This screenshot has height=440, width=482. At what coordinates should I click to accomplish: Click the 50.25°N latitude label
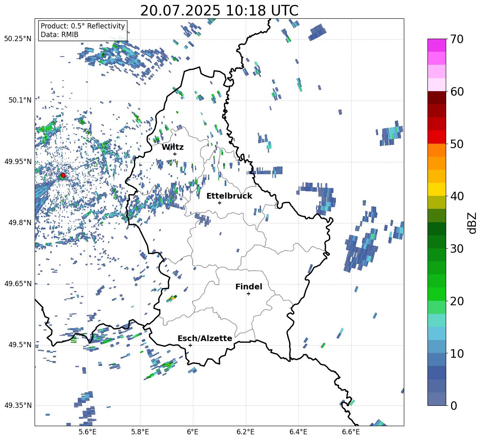pos(18,39)
